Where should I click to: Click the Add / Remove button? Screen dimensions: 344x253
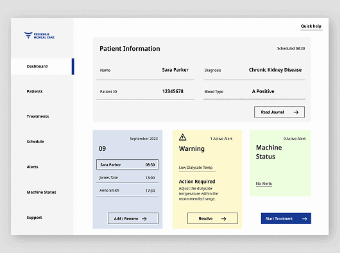point(133,218)
